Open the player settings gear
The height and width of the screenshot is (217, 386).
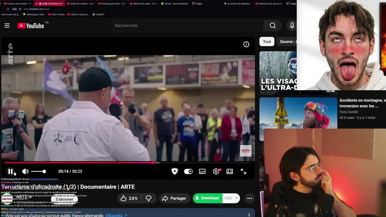[x=216, y=171]
